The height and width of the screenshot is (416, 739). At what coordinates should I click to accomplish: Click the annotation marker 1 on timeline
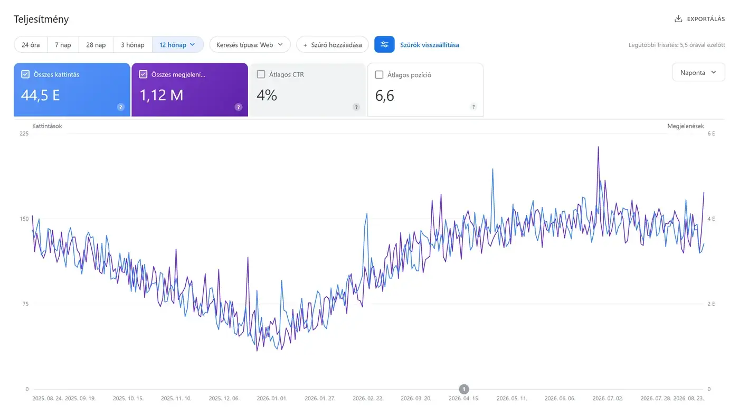(x=464, y=389)
